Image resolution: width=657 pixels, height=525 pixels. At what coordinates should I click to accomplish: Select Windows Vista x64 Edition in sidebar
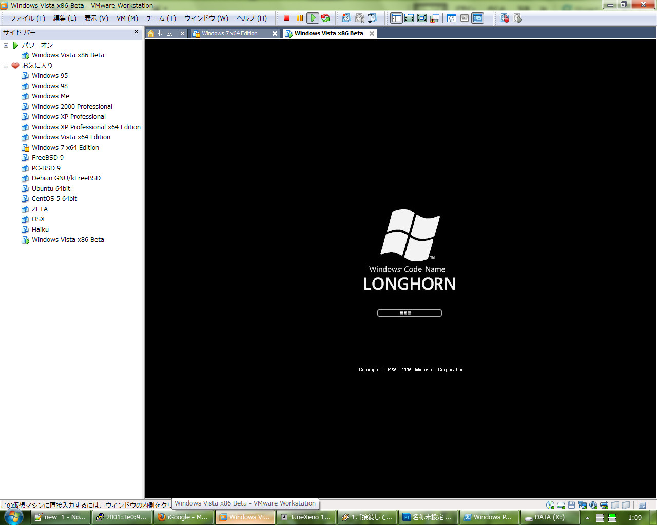(71, 137)
